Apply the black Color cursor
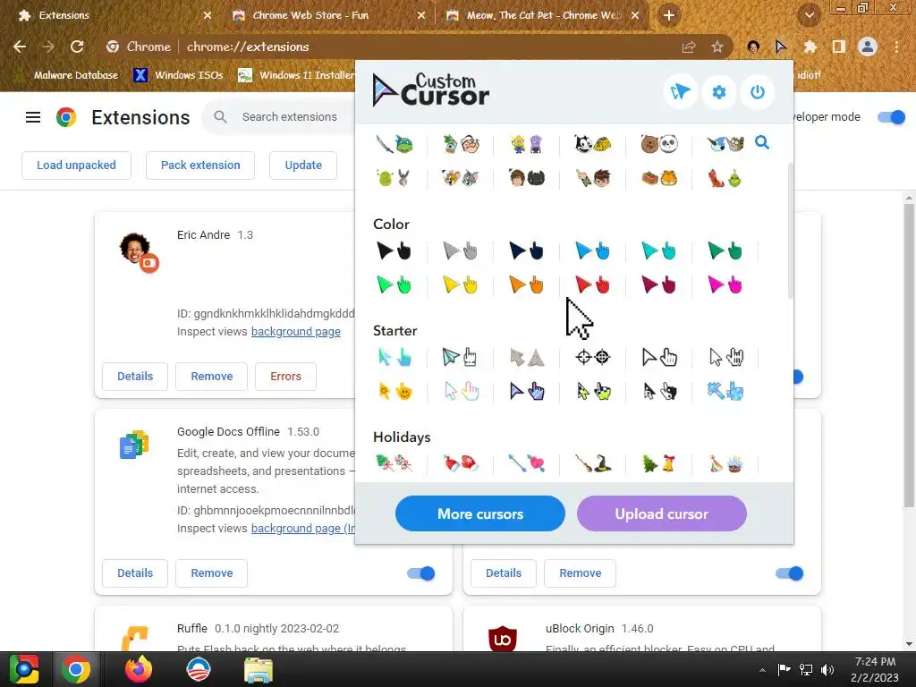The image size is (916, 687). (394, 250)
